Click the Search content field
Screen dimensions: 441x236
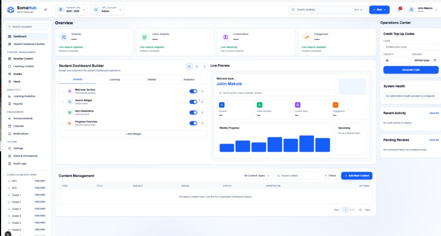[x=297, y=176]
